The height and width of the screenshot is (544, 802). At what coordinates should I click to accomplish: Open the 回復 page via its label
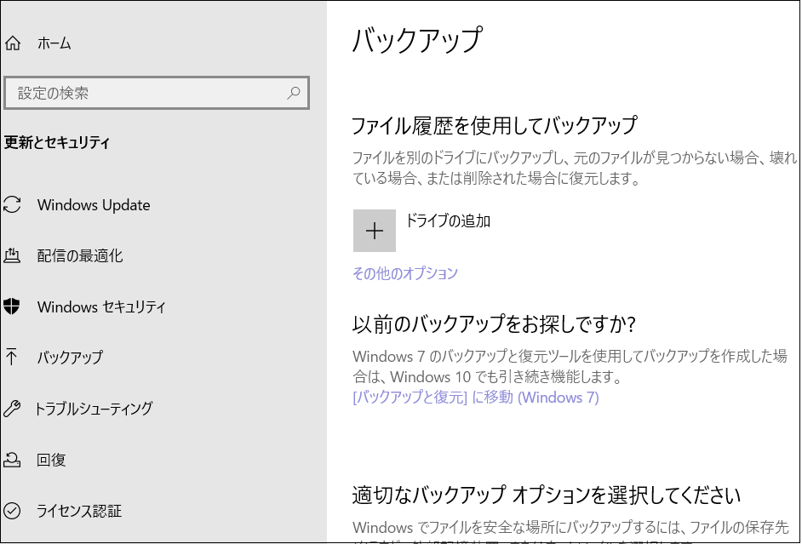click(x=51, y=460)
